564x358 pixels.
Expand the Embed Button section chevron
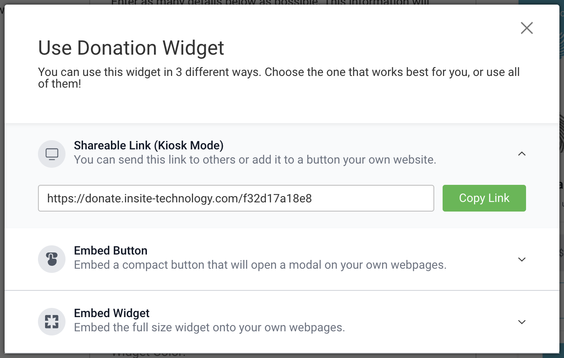click(x=521, y=260)
